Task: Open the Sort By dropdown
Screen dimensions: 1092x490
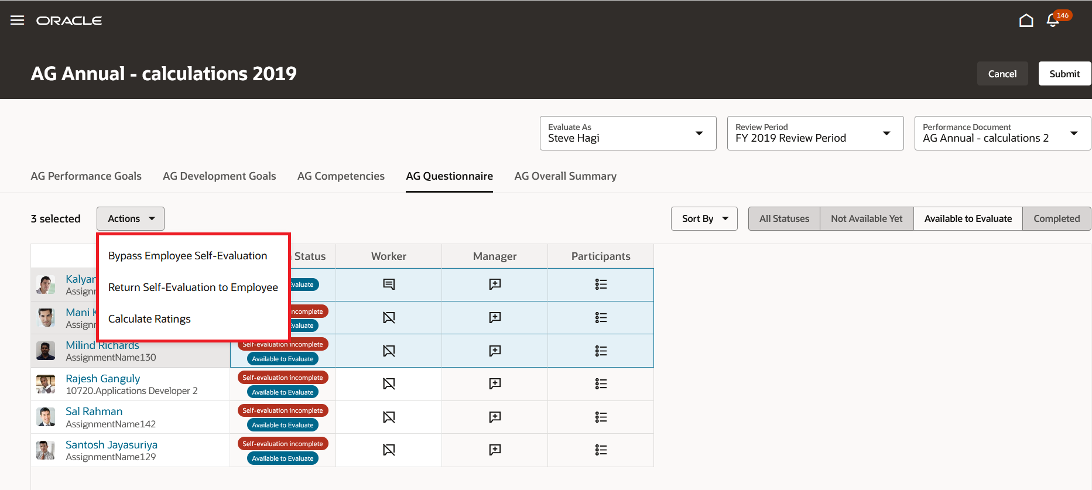Action: coord(704,218)
